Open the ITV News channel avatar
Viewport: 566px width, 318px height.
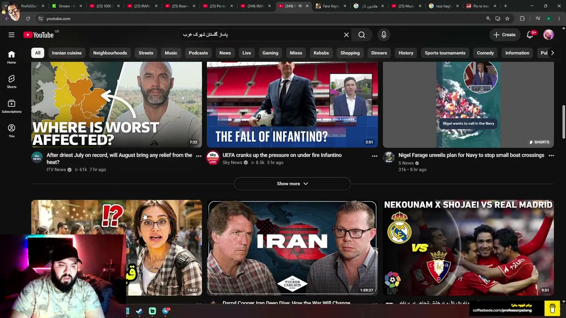pos(37,158)
